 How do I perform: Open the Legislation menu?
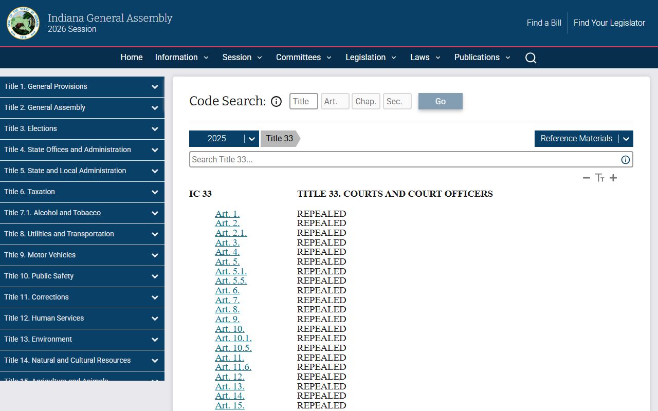click(371, 58)
